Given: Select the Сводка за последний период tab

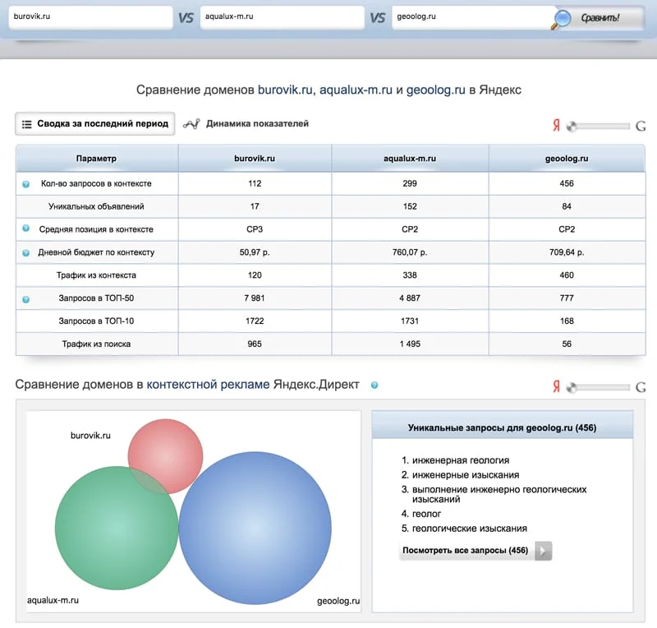Looking at the screenshot, I should tap(94, 124).
